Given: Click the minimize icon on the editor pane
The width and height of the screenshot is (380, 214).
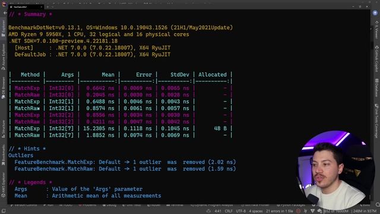Looking at the screenshot, I should 353,7.
